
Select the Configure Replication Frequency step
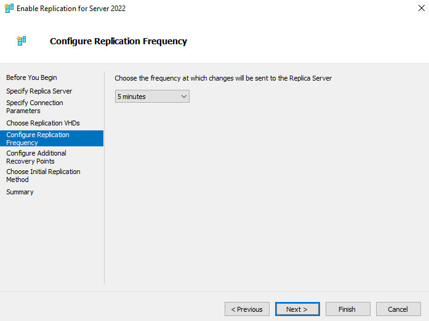52,138
